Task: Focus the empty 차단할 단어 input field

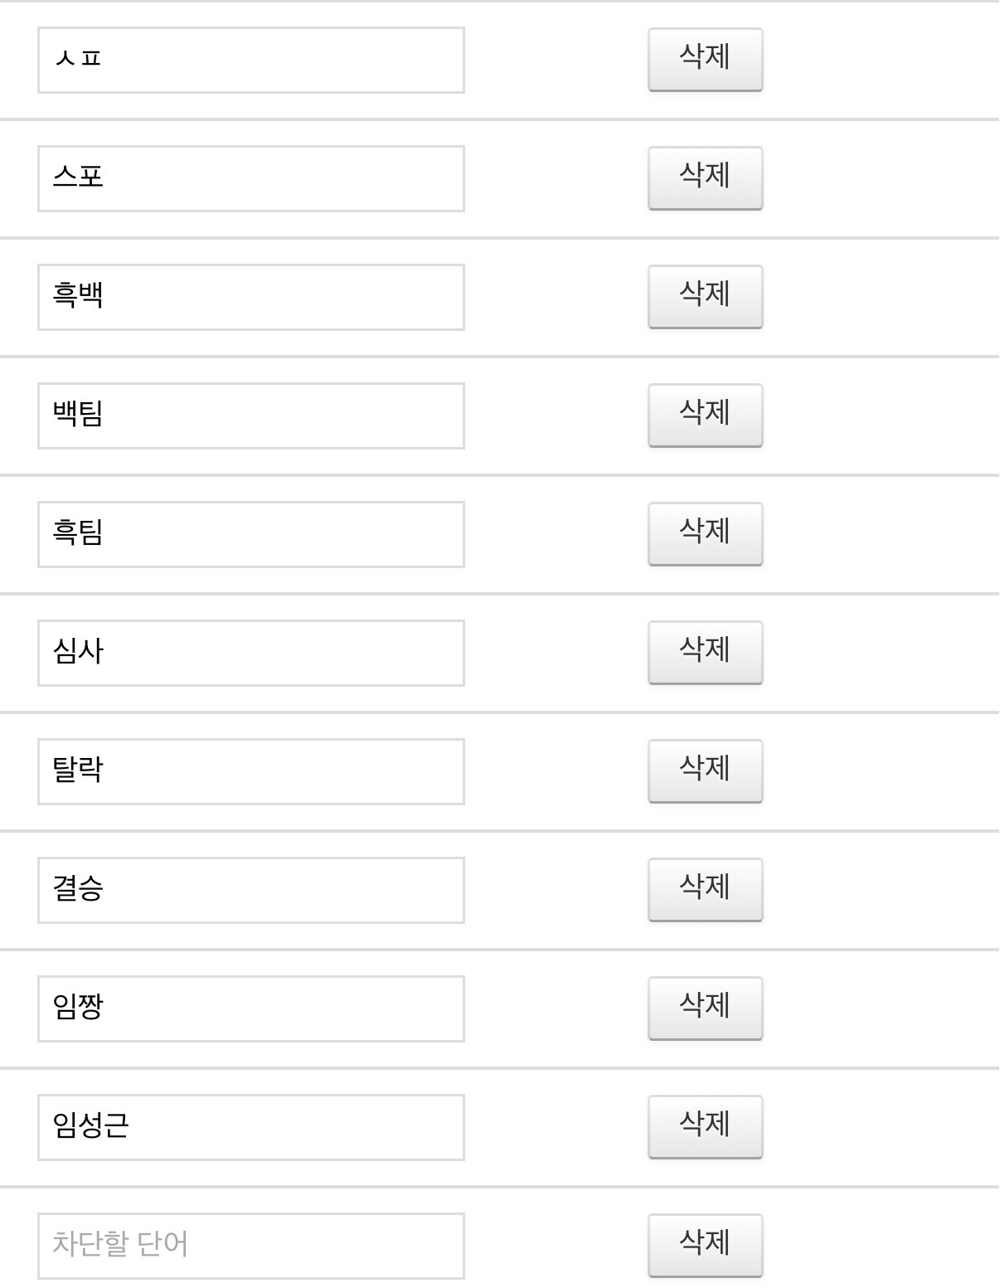Action: [x=250, y=1246]
